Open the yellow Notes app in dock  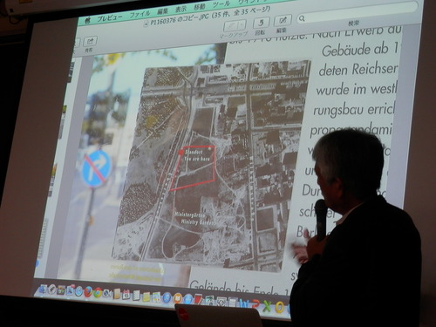tap(146, 296)
